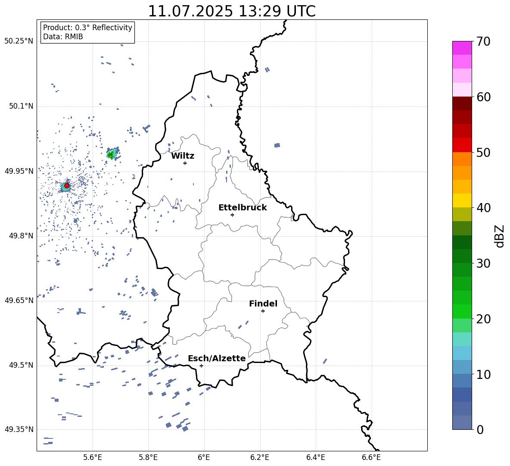Click the 49.65°N latitude label
Screen dimensions: 510x466
point(19,300)
